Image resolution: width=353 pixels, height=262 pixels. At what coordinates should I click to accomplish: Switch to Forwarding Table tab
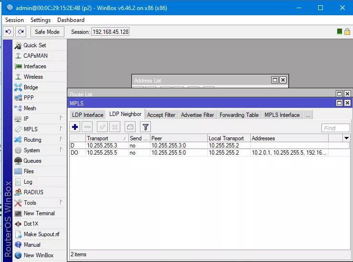(239, 115)
